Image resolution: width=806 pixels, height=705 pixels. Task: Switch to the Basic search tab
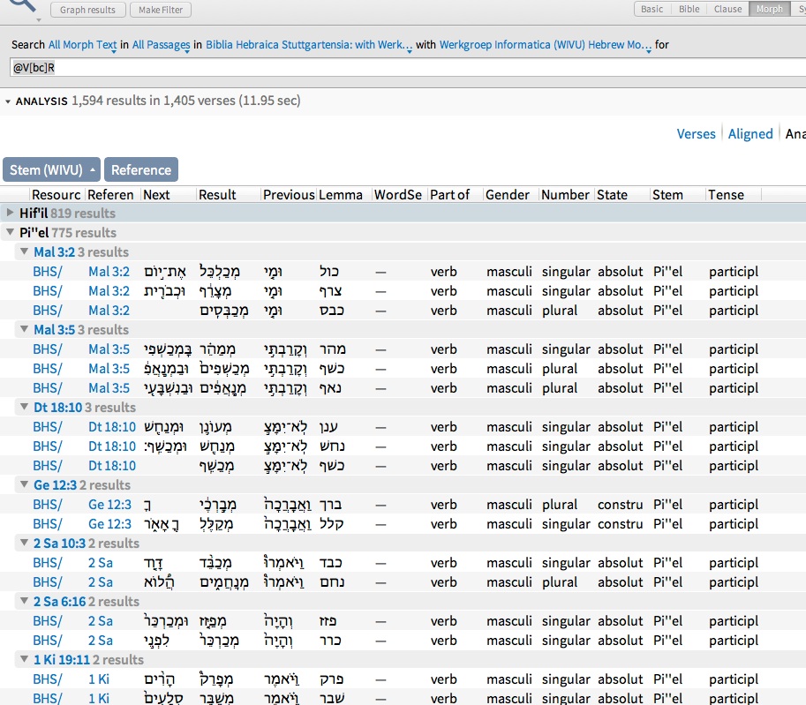tap(652, 9)
